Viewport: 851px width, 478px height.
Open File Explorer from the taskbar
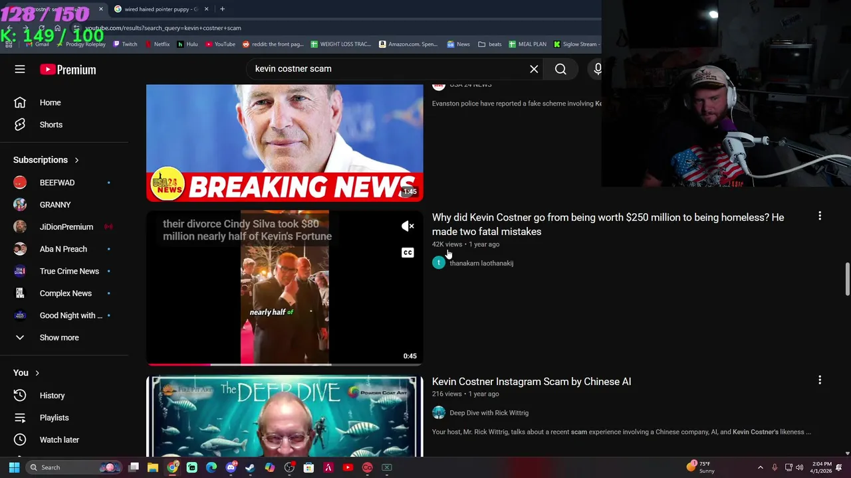[x=153, y=467]
